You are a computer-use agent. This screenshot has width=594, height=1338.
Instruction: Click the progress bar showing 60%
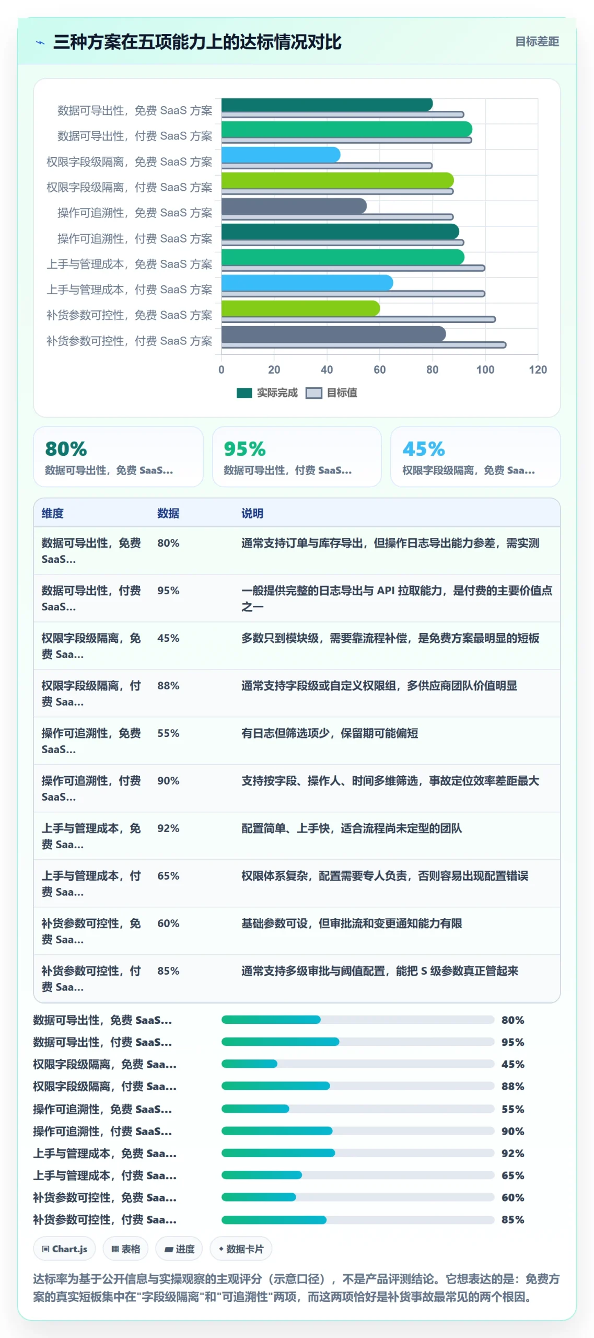pos(358,1197)
